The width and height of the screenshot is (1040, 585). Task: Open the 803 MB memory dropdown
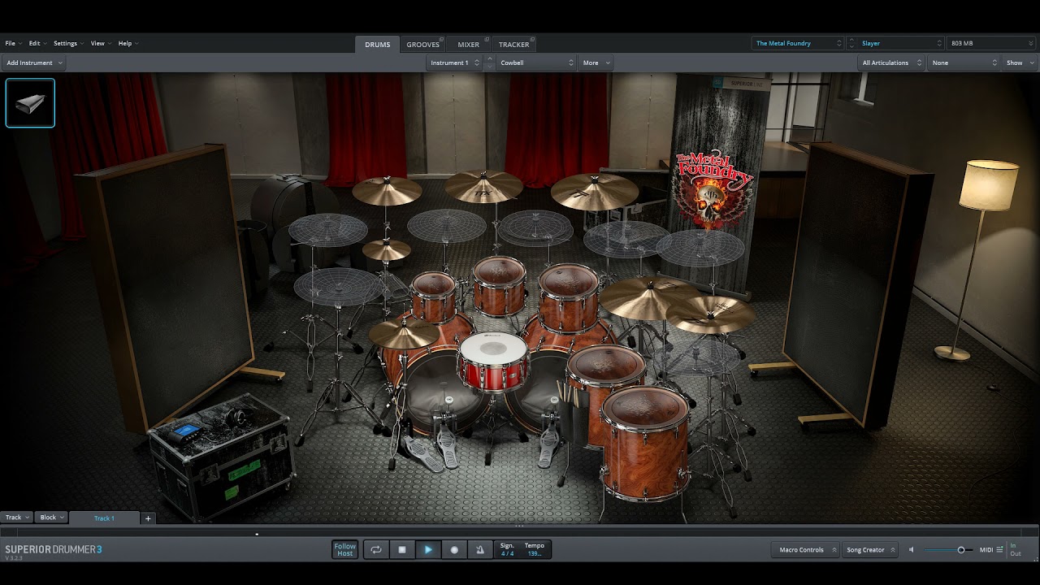click(991, 43)
